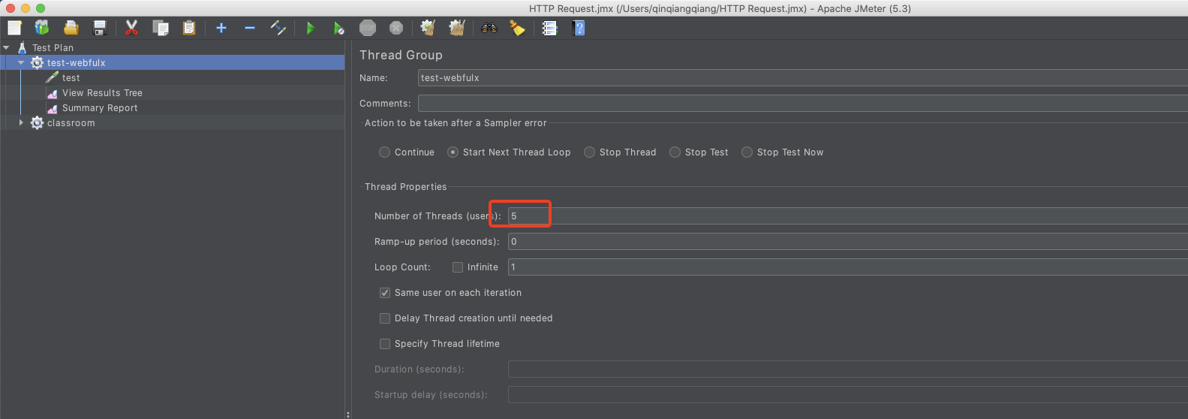Open the Templates icon in toolbar
The width and height of the screenshot is (1188, 419).
42,28
